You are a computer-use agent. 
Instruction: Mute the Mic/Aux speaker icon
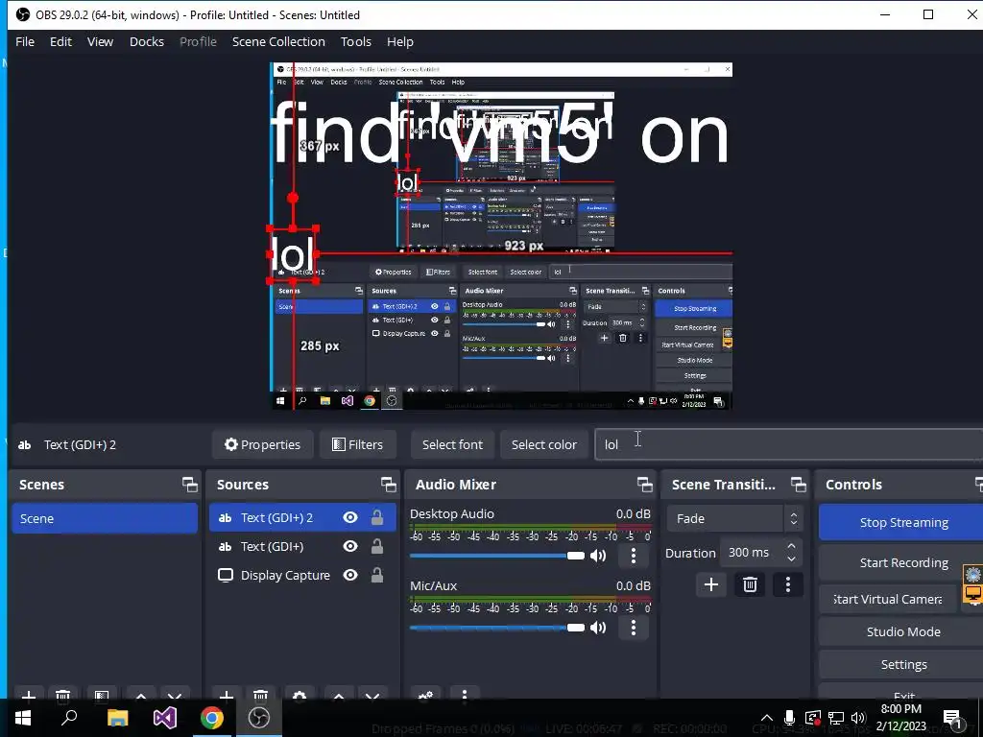click(x=598, y=628)
